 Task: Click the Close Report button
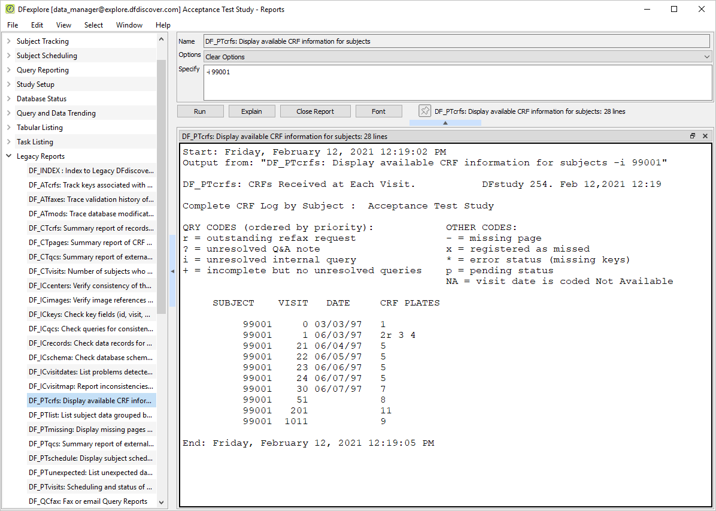click(x=315, y=111)
